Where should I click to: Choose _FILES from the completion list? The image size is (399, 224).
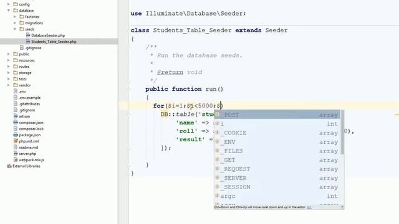coord(277,151)
